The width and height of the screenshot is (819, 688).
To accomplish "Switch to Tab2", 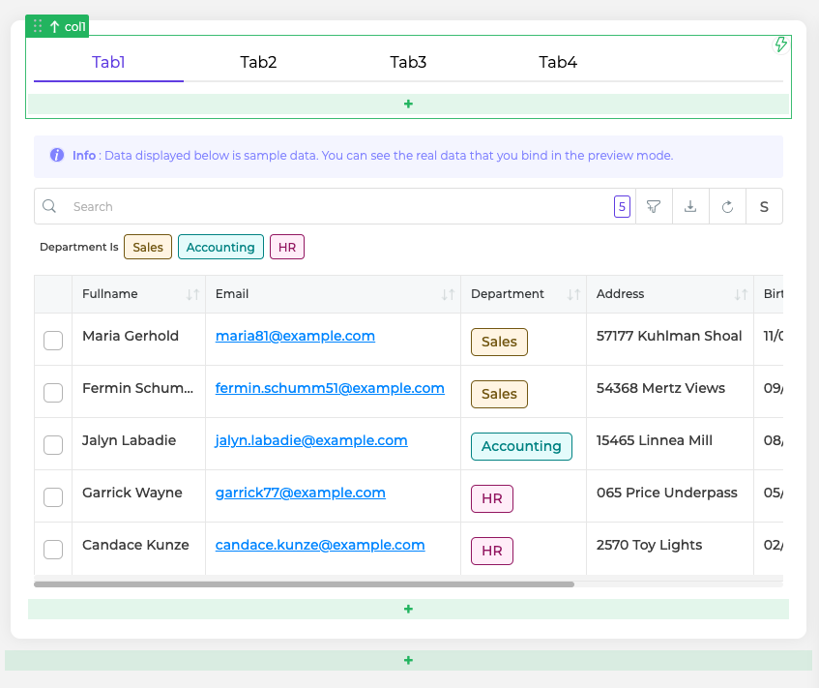I will tap(258, 63).
